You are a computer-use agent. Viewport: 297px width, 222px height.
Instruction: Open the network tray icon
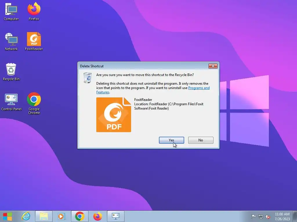261,217
